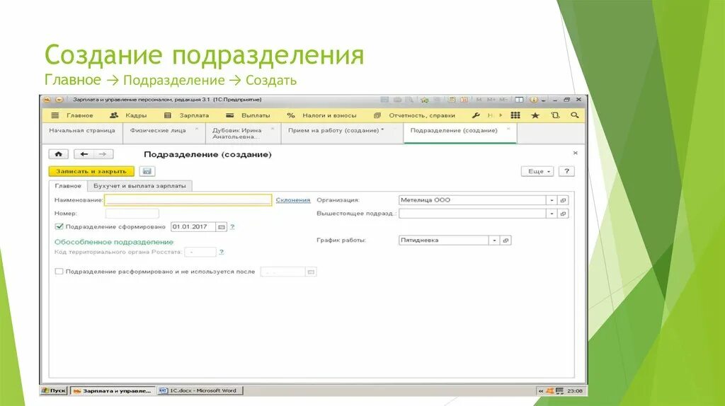Click the Номер input field
This screenshot has width=725, height=406.
click(x=132, y=214)
